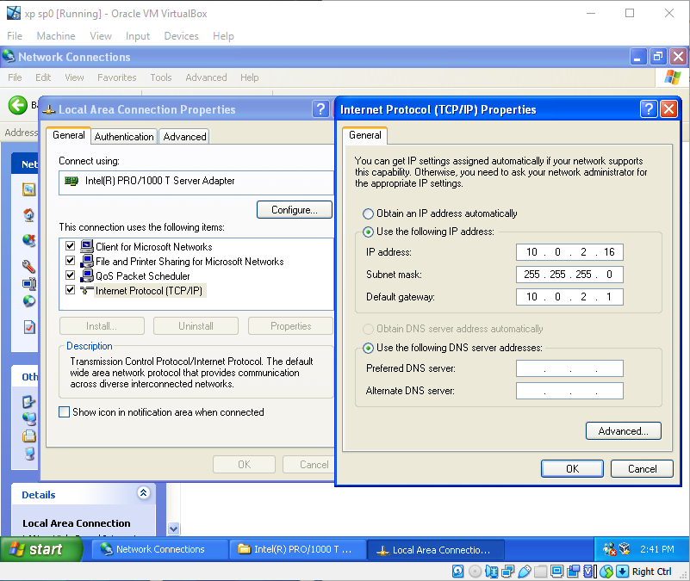This screenshot has height=581, width=690.
Task: Open the VirtualBox Help menu
Action: (223, 36)
